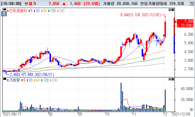Click the 전일거래량대비 374.03% value in the header
The width and height of the screenshot is (195, 117).
tap(162, 4)
